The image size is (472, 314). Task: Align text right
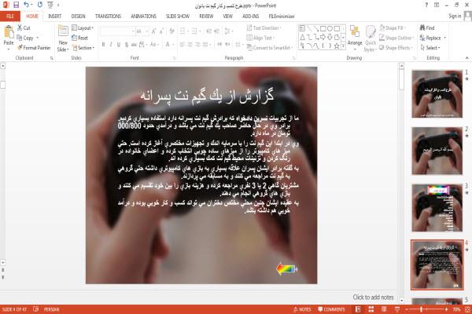pos(197,45)
